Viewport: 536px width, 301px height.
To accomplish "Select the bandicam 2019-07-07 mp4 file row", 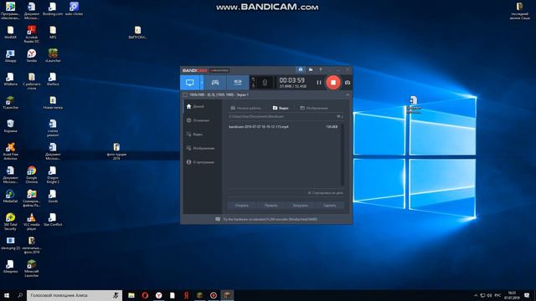I will coord(284,126).
